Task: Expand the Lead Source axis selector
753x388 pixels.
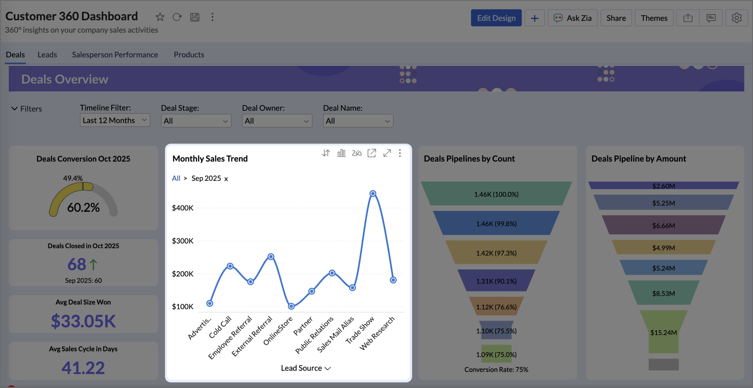Action: [306, 368]
